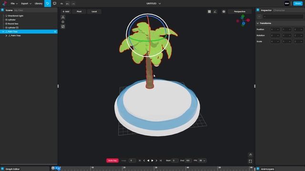Step back one frame
The height and width of the screenshot is (171, 305).
(144, 161)
